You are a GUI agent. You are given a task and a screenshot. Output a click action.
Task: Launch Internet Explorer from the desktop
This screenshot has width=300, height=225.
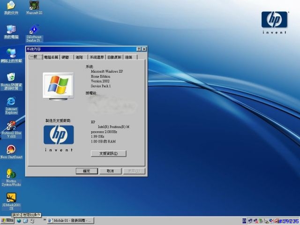point(11,106)
